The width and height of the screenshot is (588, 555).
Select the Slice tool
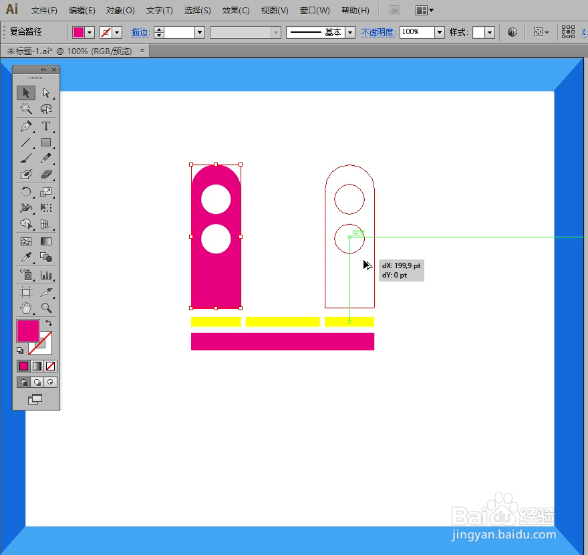[46, 292]
